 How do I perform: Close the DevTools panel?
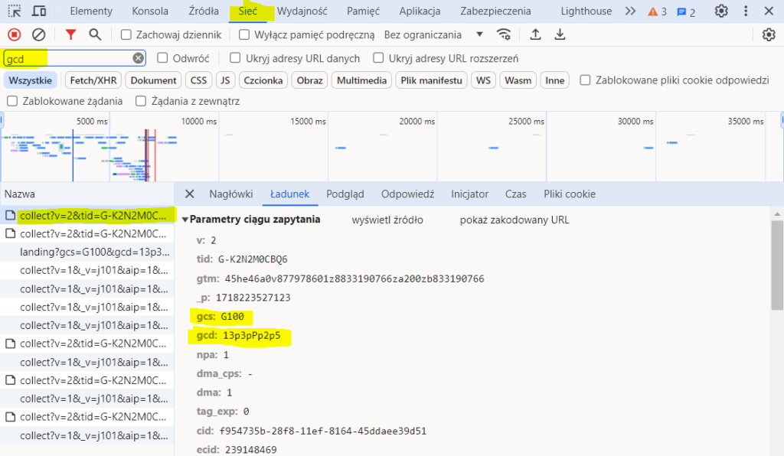point(769,11)
